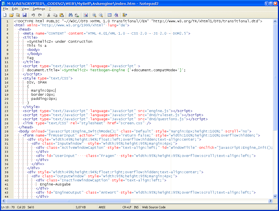Open the File menu
Screen dimensions: 279x211
click(5, 9)
